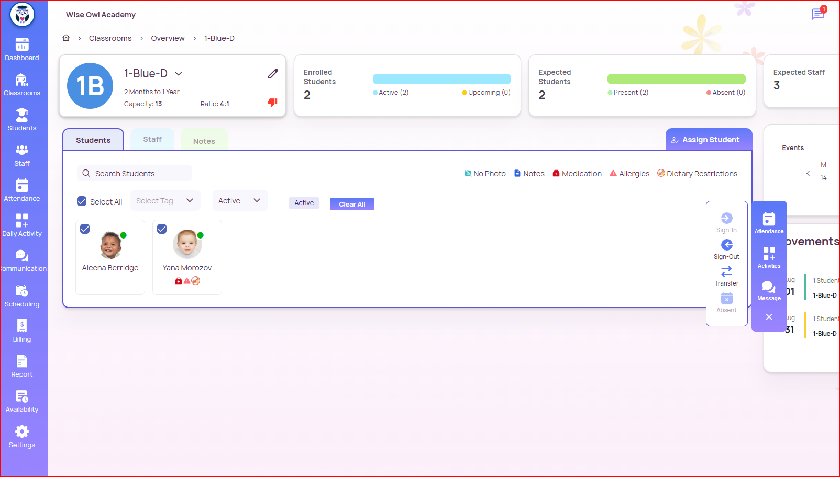Open the chat messages notification icon
The image size is (840, 477).
817,14
